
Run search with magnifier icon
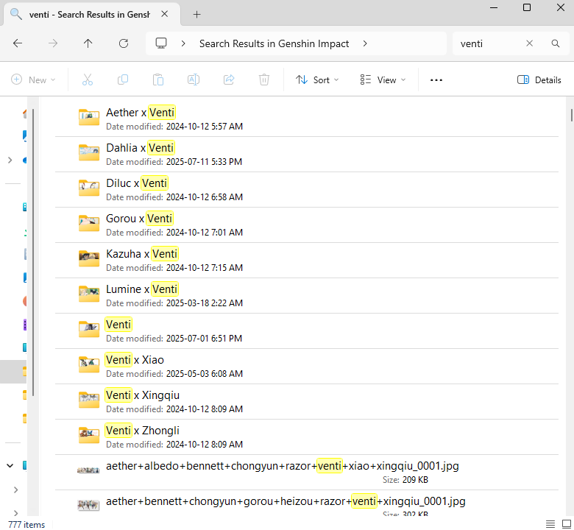point(556,43)
